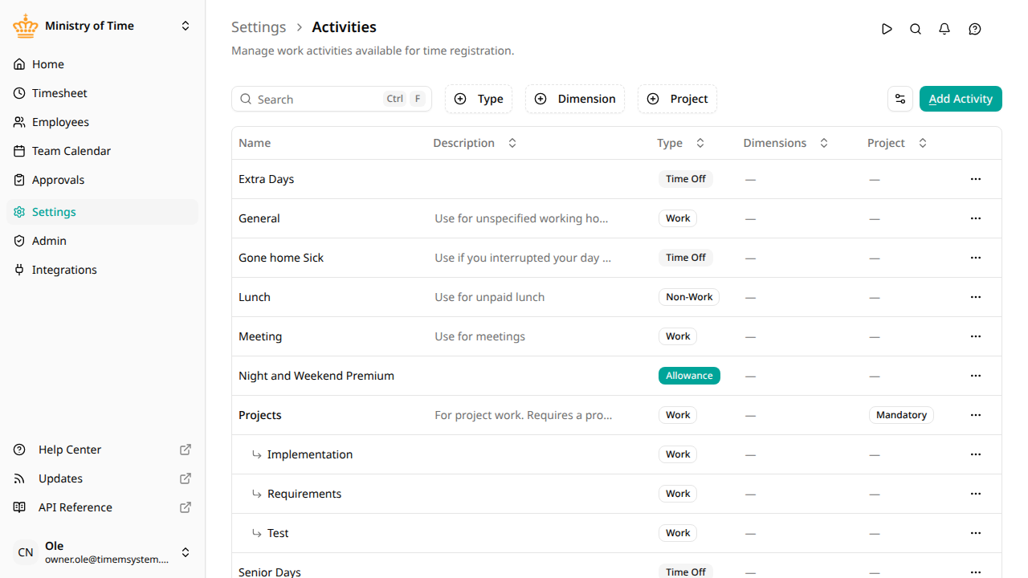Open table view options sliders icon
Viewport: 1028px width, 578px height.
(900, 99)
